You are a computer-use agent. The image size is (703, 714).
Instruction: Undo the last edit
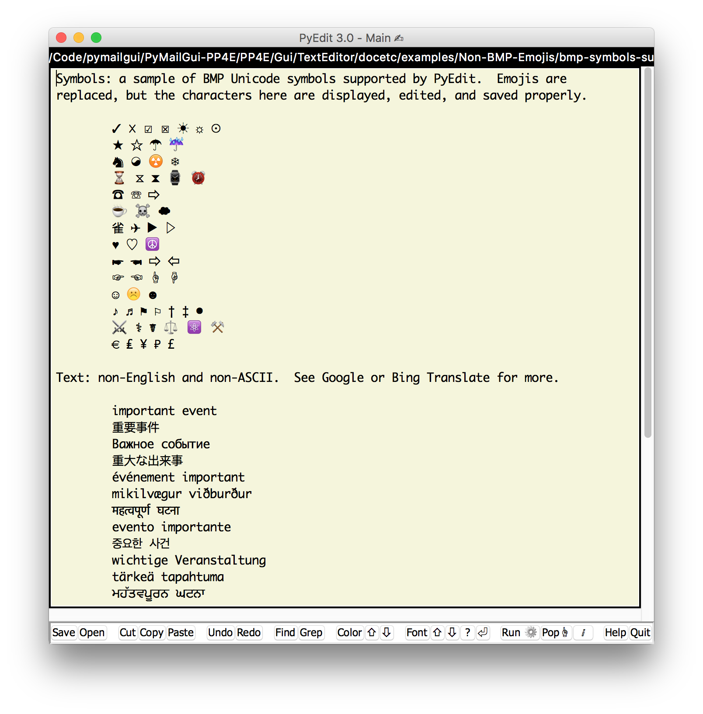pyautogui.click(x=220, y=633)
